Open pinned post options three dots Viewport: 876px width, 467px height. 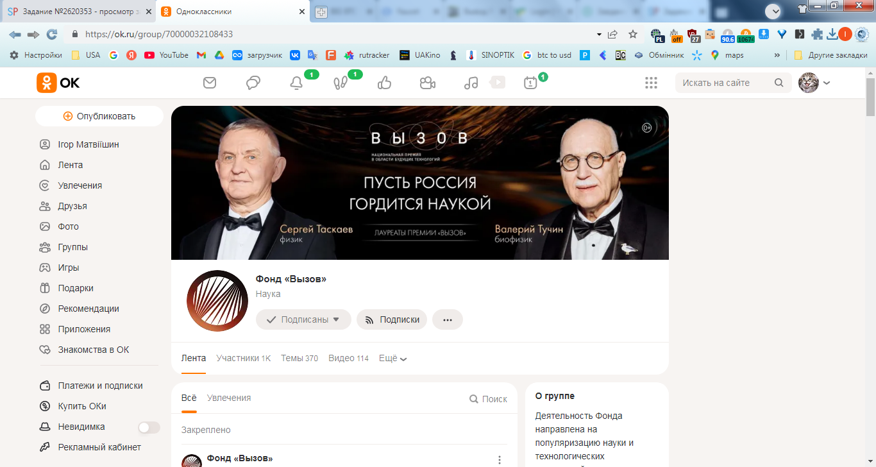500,460
